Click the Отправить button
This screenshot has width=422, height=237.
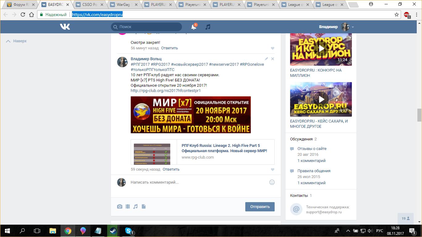260,207
